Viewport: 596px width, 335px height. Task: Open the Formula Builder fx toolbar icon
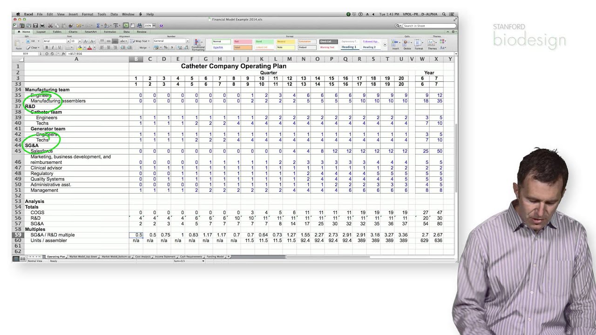point(126,26)
